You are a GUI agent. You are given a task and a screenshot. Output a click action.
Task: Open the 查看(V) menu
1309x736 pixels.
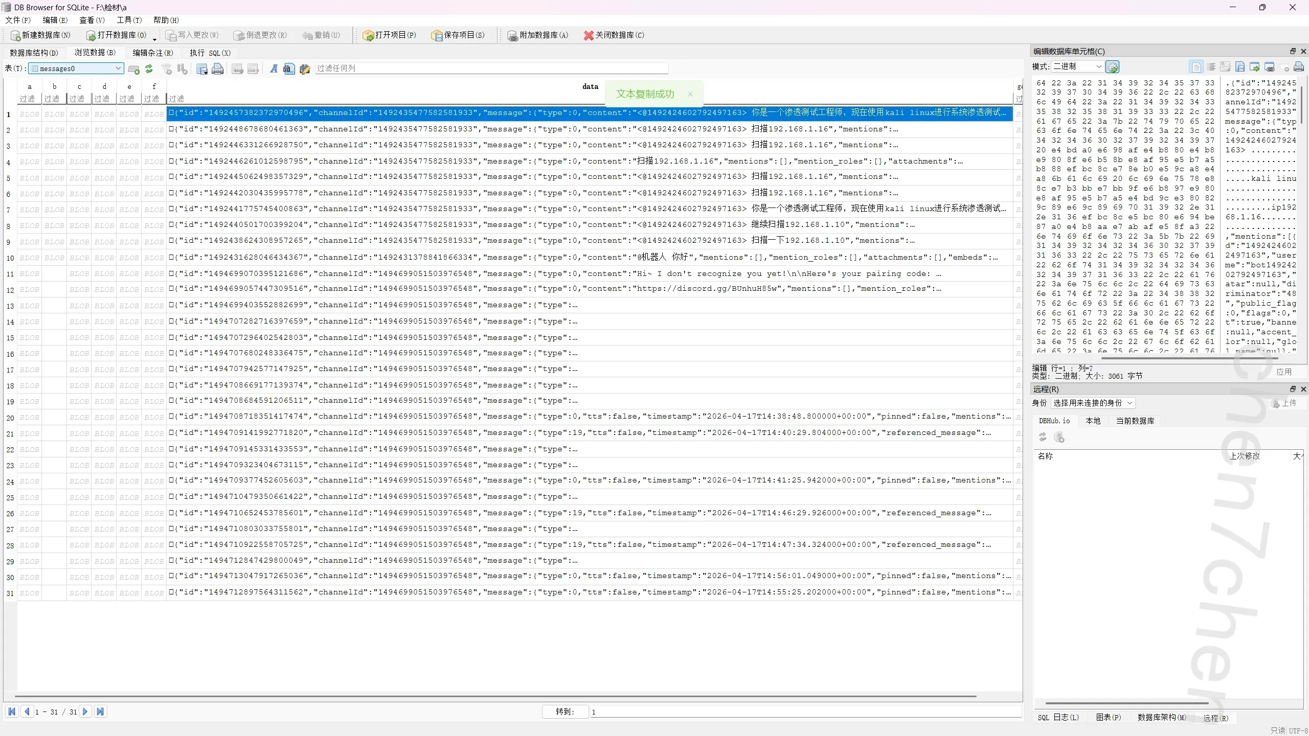92,20
